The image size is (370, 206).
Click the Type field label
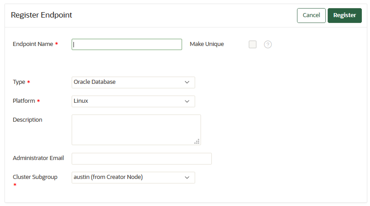19,82
